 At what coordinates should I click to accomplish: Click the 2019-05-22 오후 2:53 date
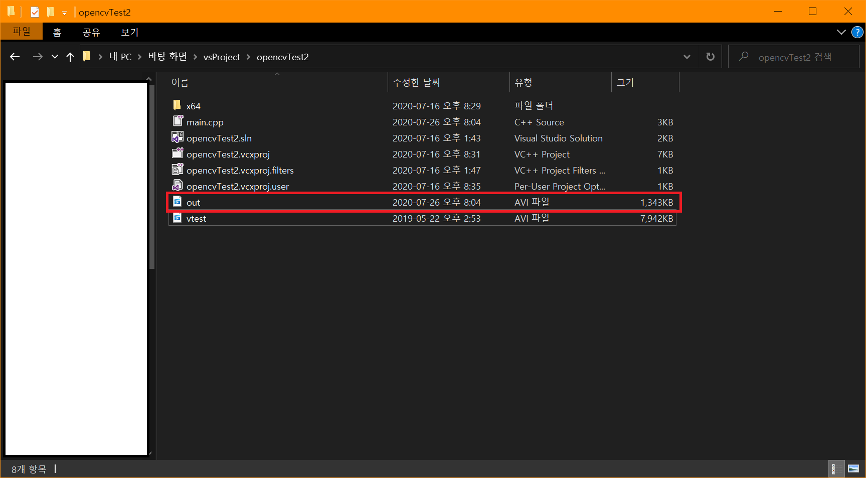click(x=436, y=219)
